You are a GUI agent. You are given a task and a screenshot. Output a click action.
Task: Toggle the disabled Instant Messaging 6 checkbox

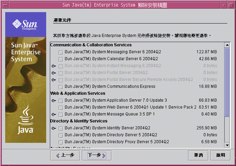coord(61,66)
